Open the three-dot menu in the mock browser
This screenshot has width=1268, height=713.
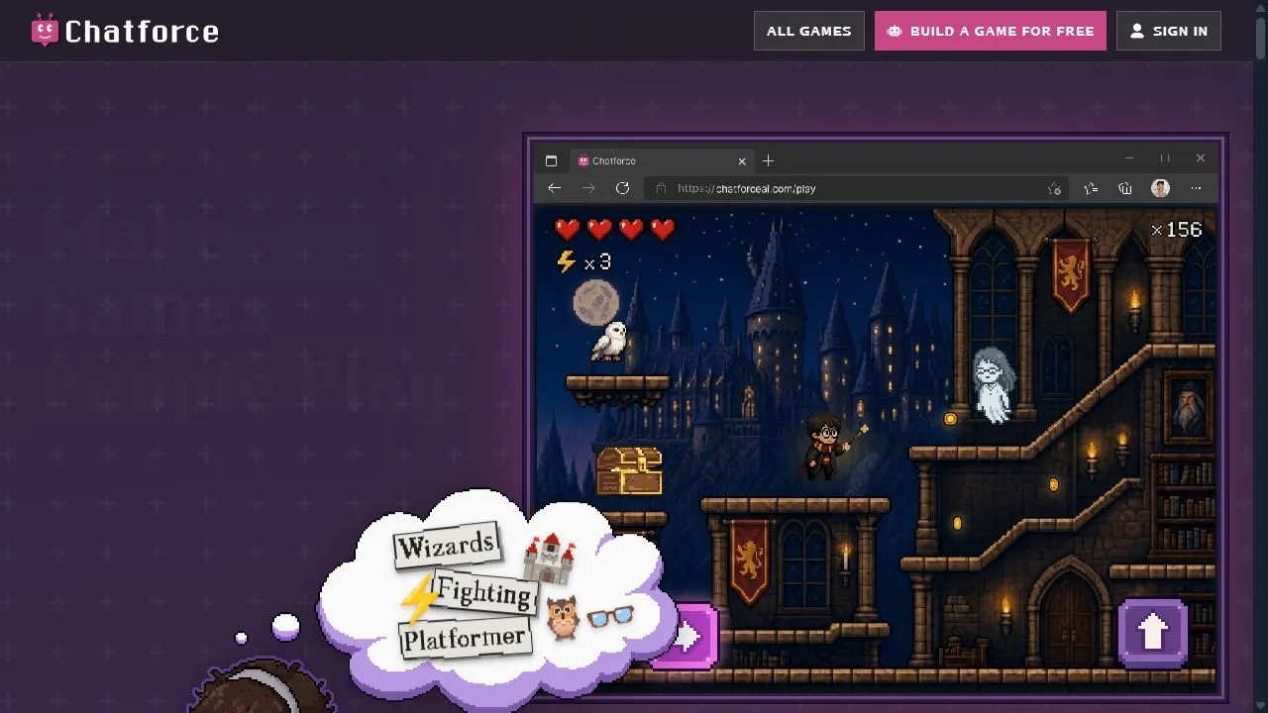[1197, 188]
